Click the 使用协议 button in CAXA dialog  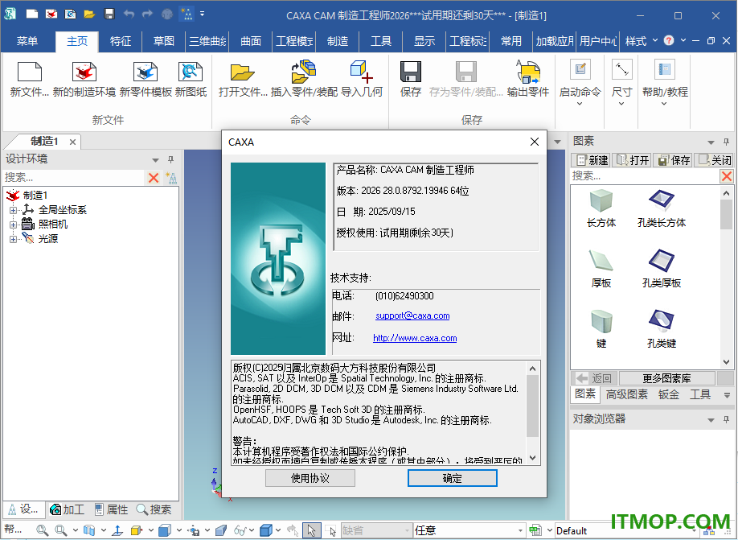[x=310, y=478]
